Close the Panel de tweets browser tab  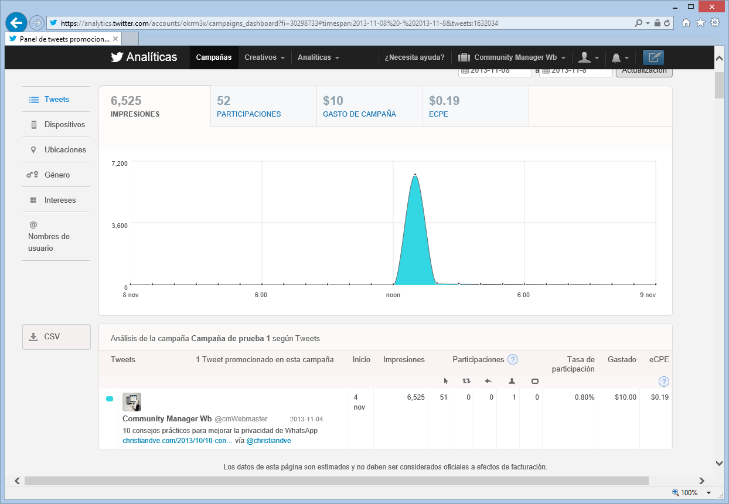click(x=115, y=39)
